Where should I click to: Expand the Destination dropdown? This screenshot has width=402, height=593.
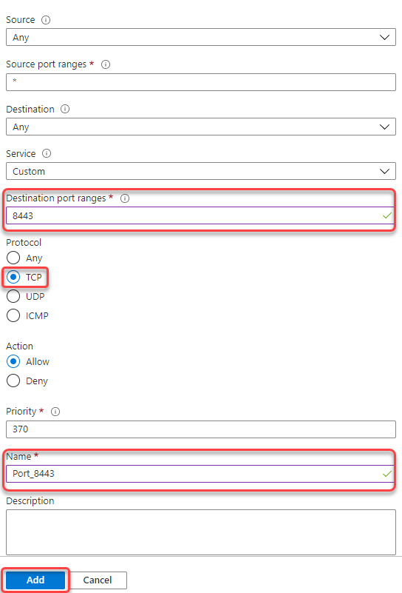[x=201, y=127]
